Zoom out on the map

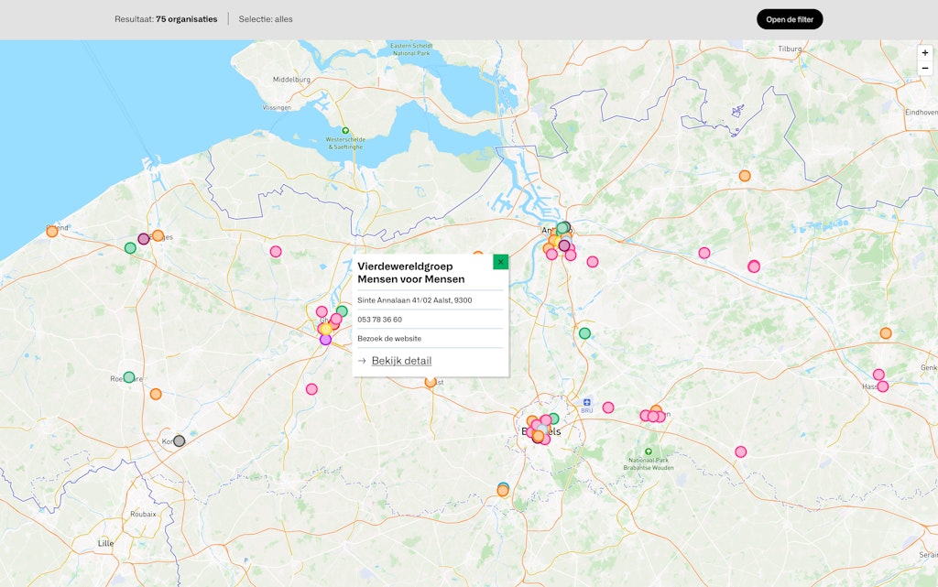(x=924, y=69)
